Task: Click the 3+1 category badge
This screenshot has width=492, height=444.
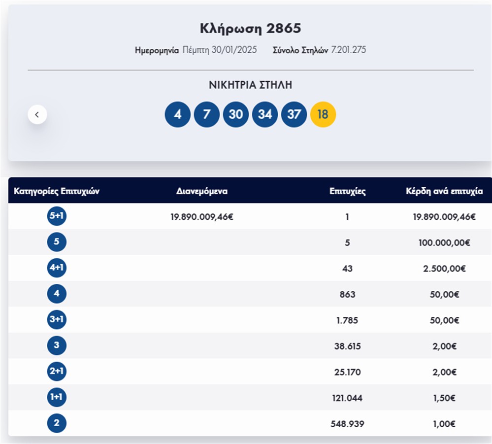Action: pyautogui.click(x=57, y=320)
